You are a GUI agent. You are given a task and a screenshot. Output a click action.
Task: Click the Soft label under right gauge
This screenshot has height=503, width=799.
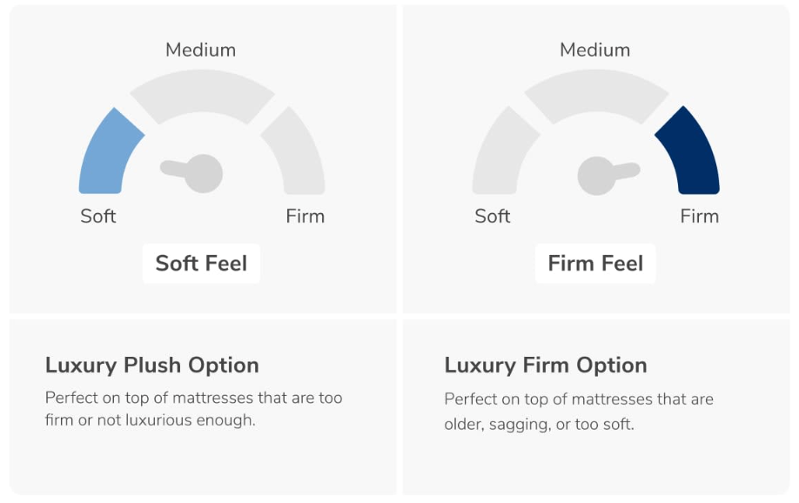(x=493, y=216)
